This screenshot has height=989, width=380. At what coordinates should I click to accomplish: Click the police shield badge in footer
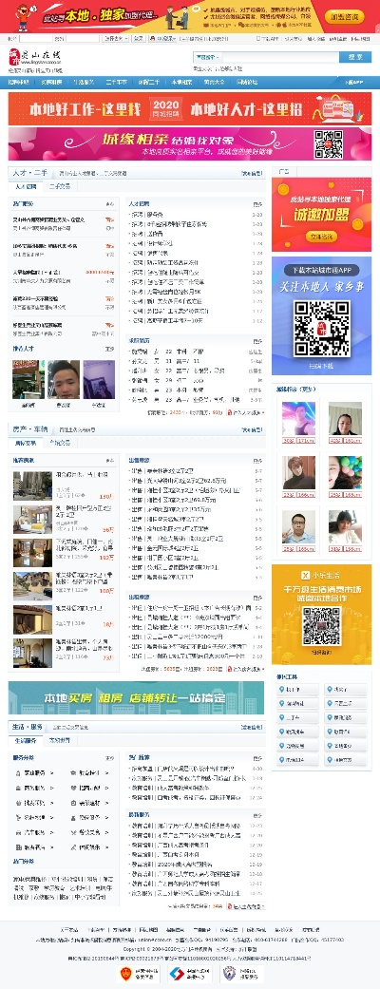pos(241,973)
